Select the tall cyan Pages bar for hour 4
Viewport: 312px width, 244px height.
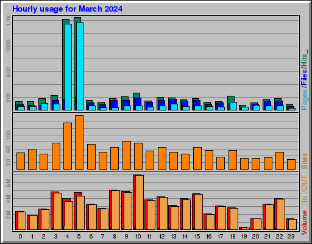point(68,67)
